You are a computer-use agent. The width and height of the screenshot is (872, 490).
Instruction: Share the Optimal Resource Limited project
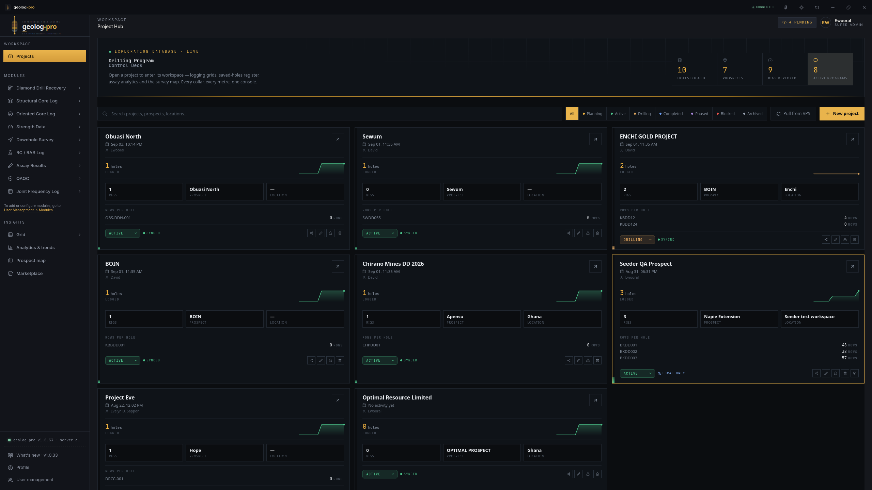tap(569, 474)
